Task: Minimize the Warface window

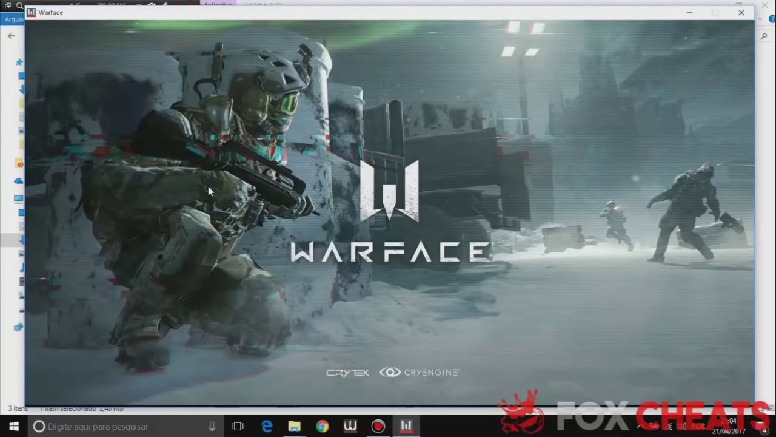Action: click(689, 12)
